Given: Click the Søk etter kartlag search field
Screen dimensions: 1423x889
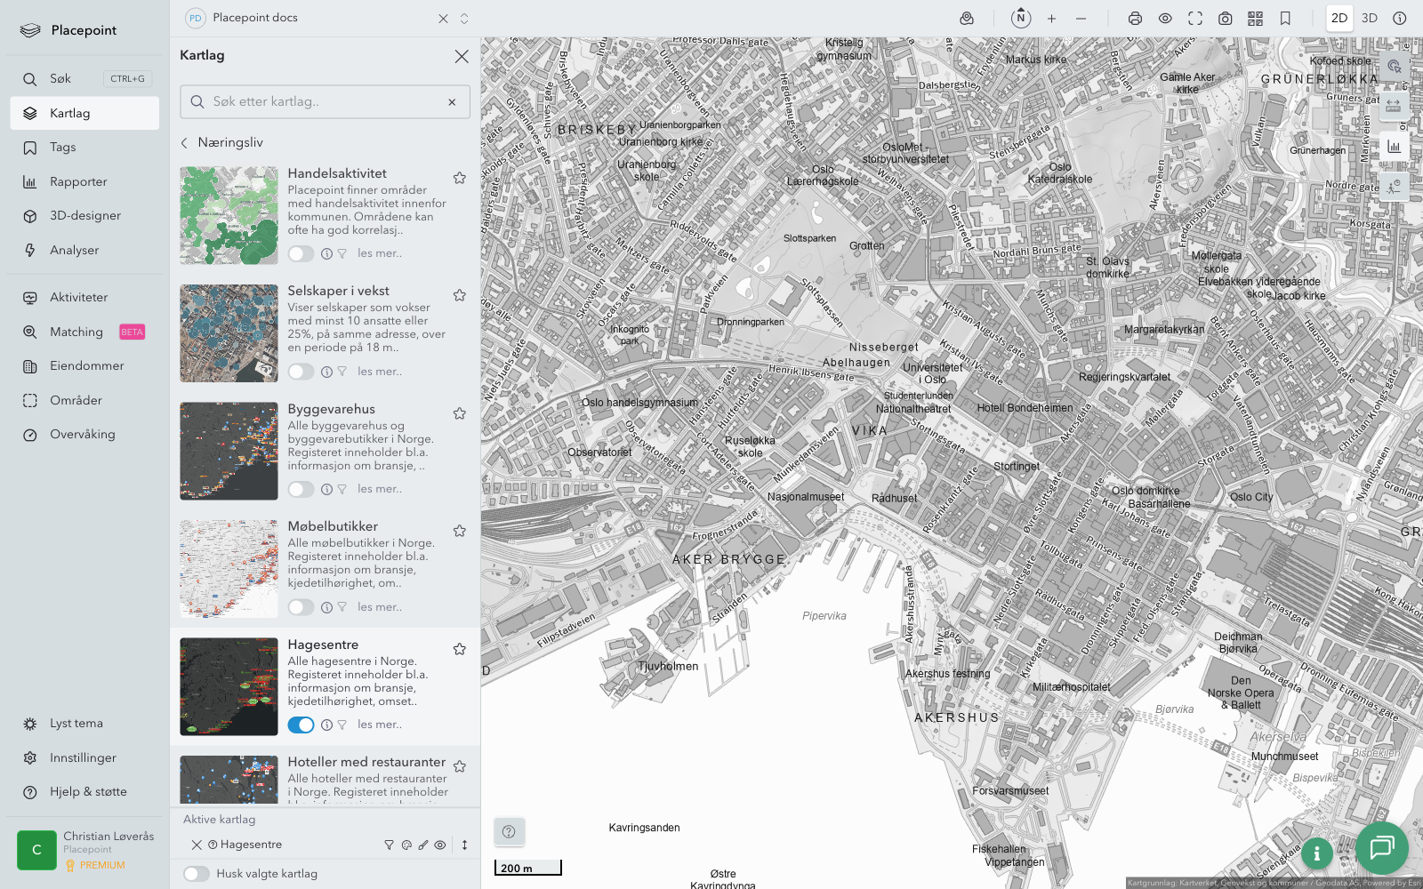Looking at the screenshot, I should click(325, 101).
